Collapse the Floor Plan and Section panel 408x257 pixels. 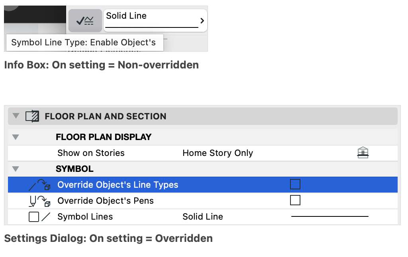point(16,116)
